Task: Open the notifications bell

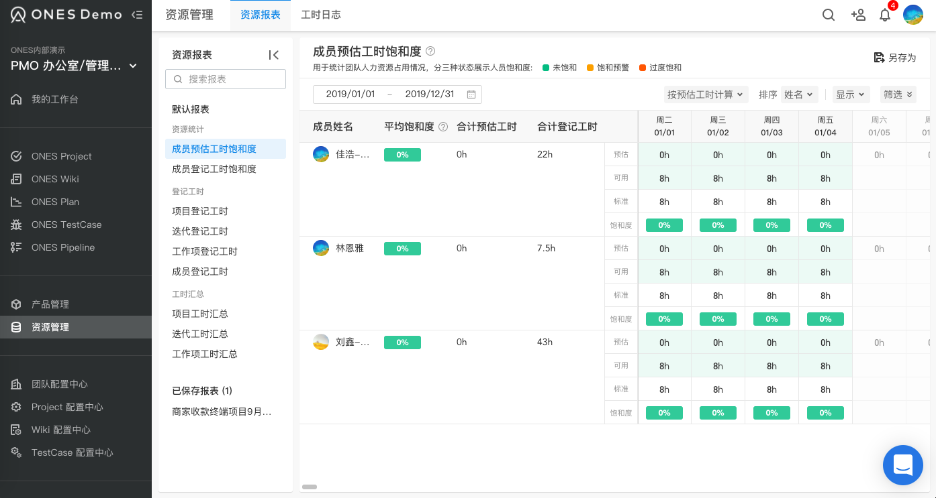Action: tap(885, 15)
